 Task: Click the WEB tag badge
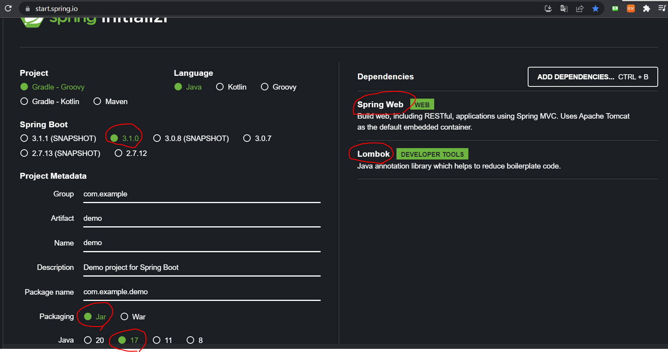(422, 104)
